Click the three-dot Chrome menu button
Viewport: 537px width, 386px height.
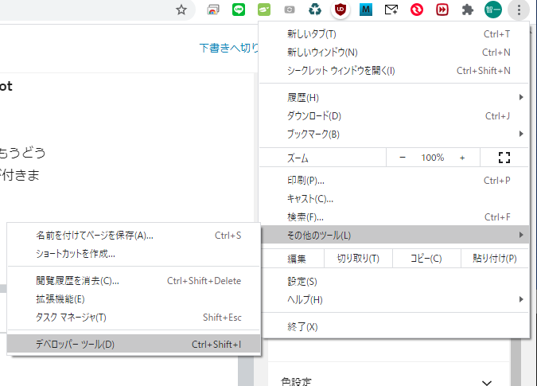pos(519,10)
